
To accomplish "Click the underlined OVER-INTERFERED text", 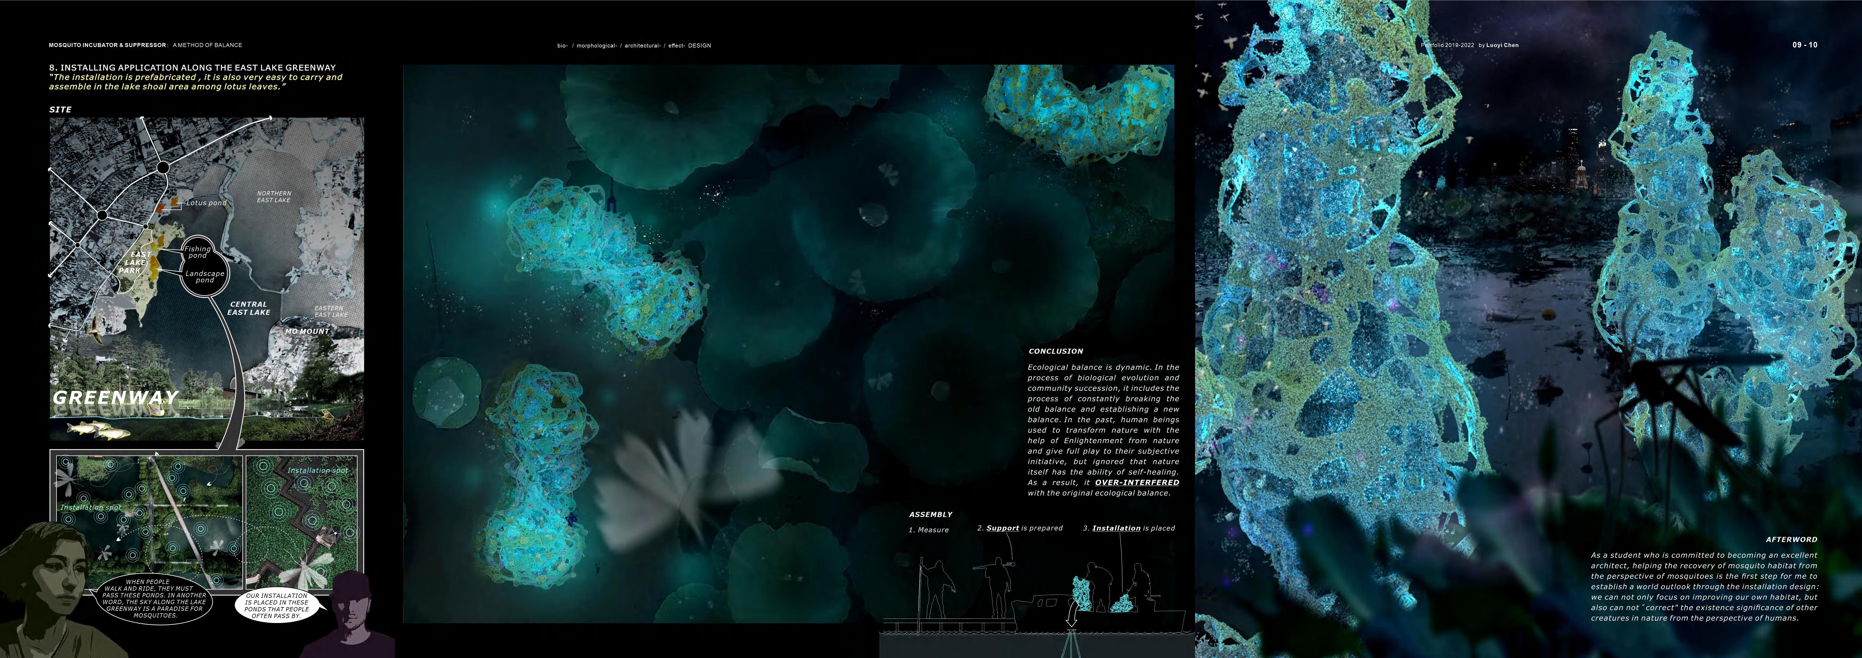I will click(x=1136, y=482).
